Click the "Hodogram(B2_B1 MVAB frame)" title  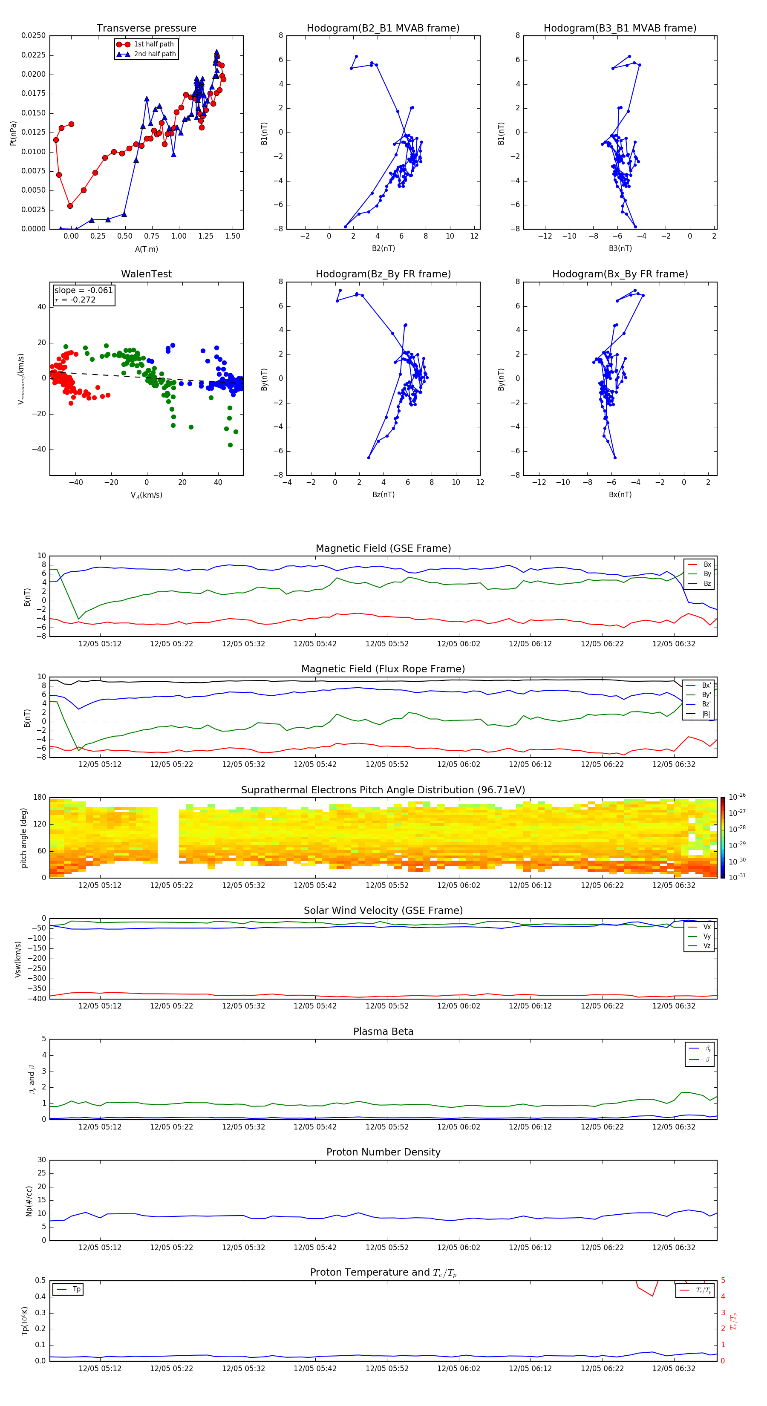pyautogui.click(x=383, y=29)
